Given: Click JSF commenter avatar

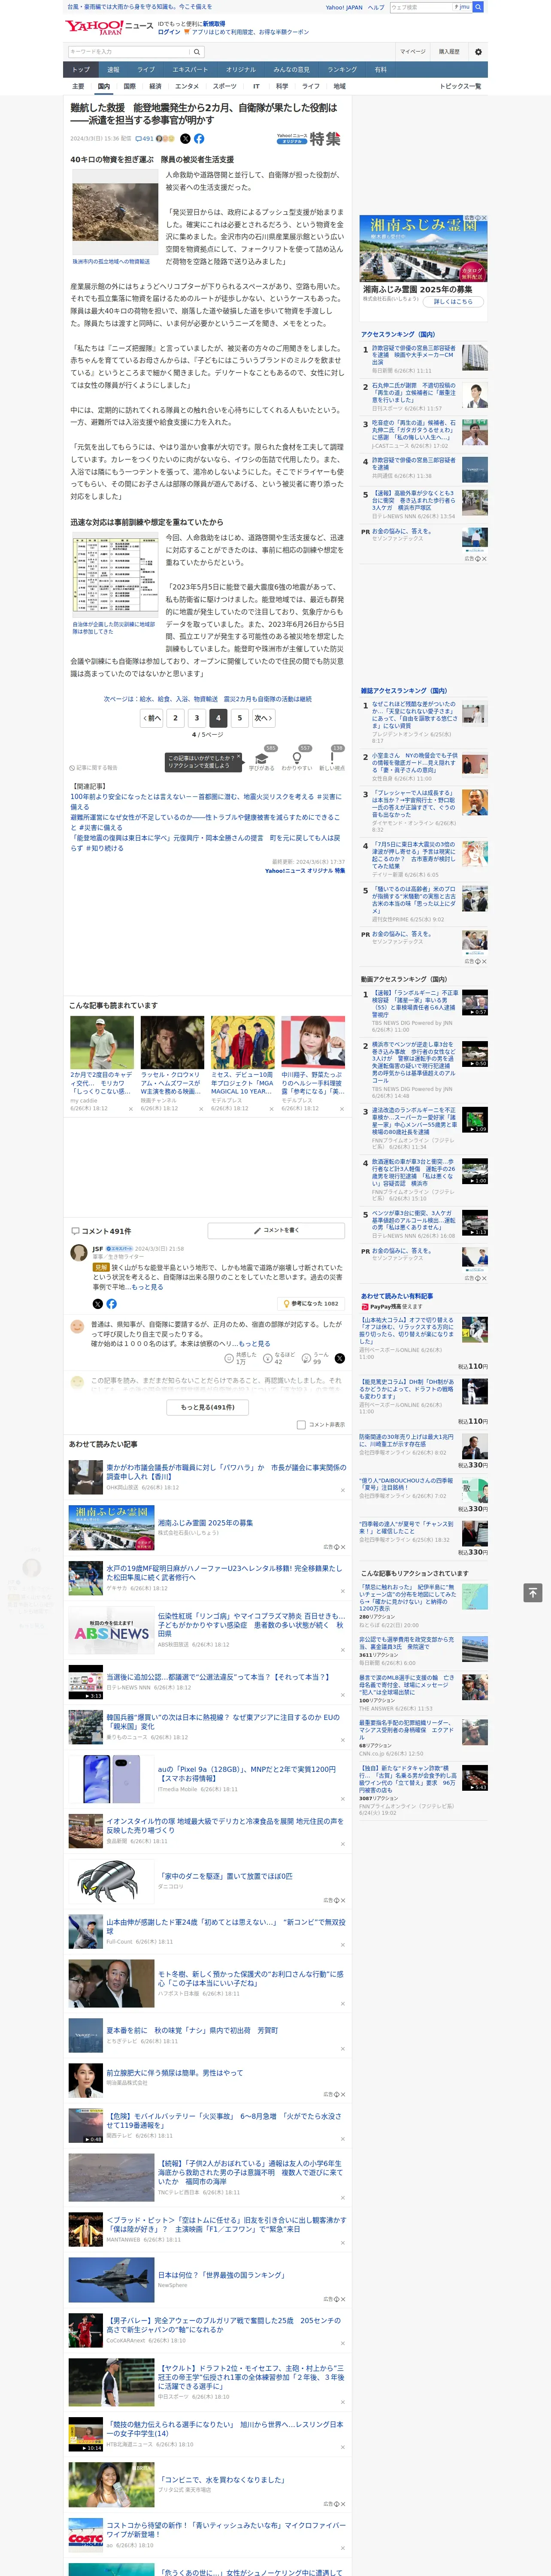Looking at the screenshot, I should tap(79, 1252).
